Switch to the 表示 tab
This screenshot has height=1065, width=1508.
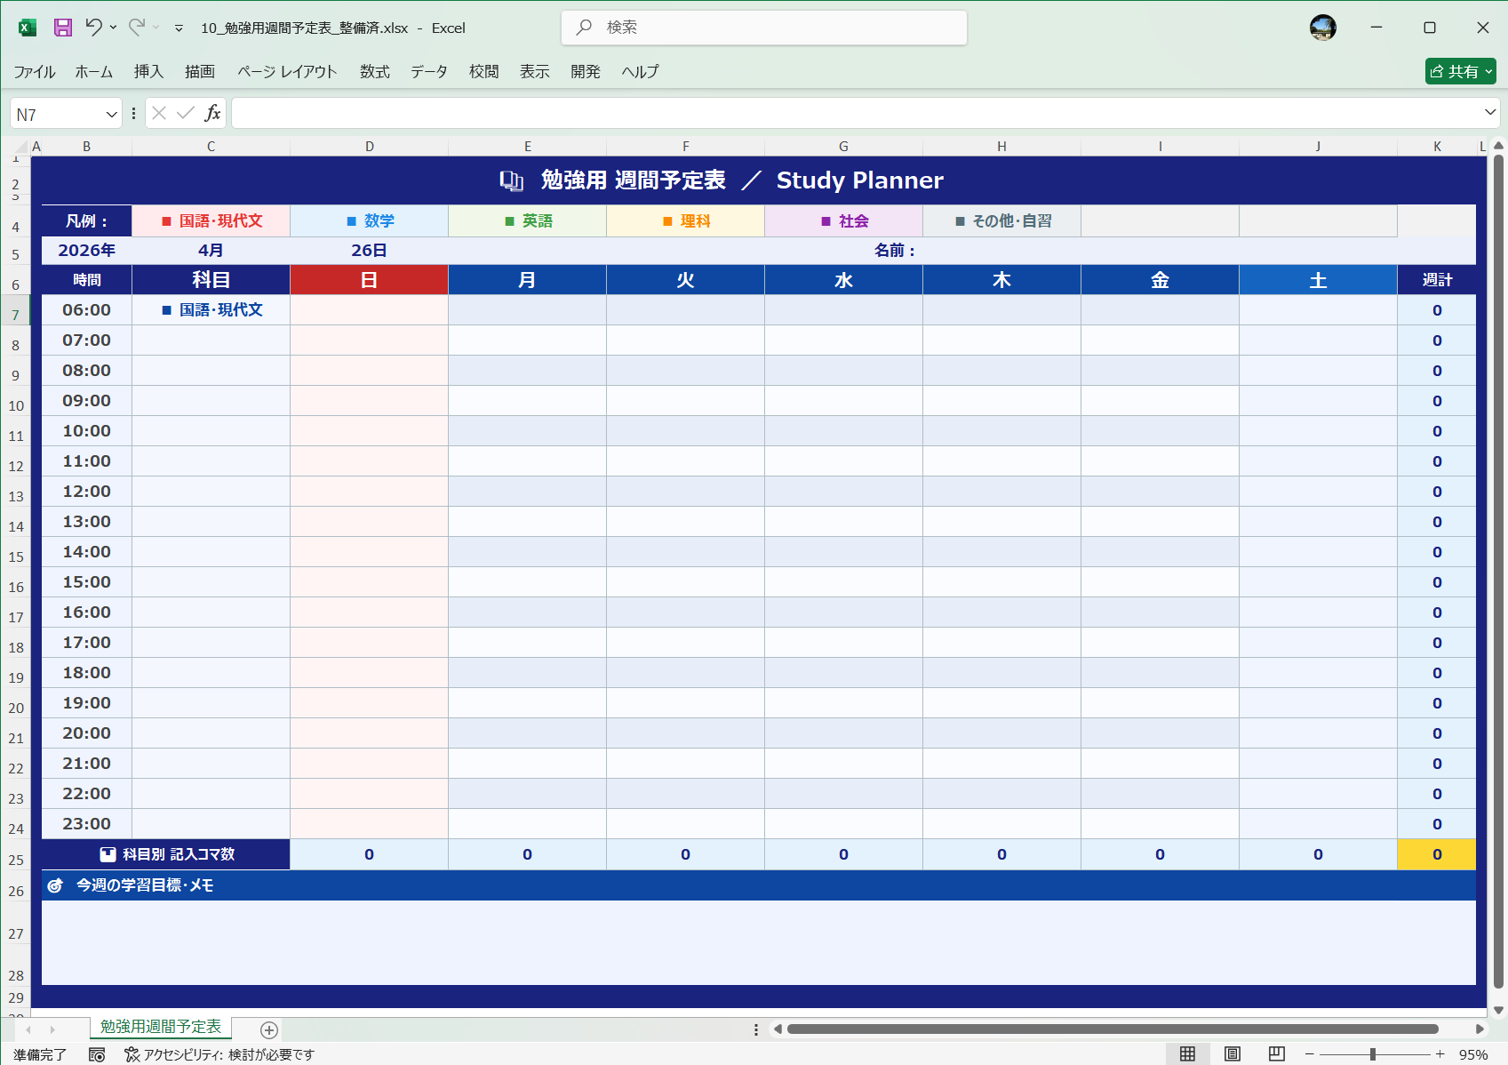pyautogui.click(x=535, y=72)
